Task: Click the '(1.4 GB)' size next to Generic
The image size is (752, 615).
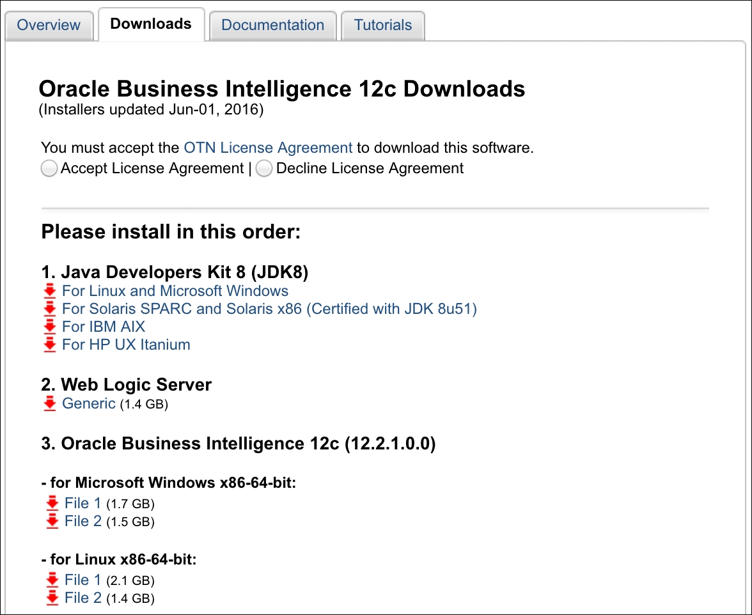Action: click(144, 405)
